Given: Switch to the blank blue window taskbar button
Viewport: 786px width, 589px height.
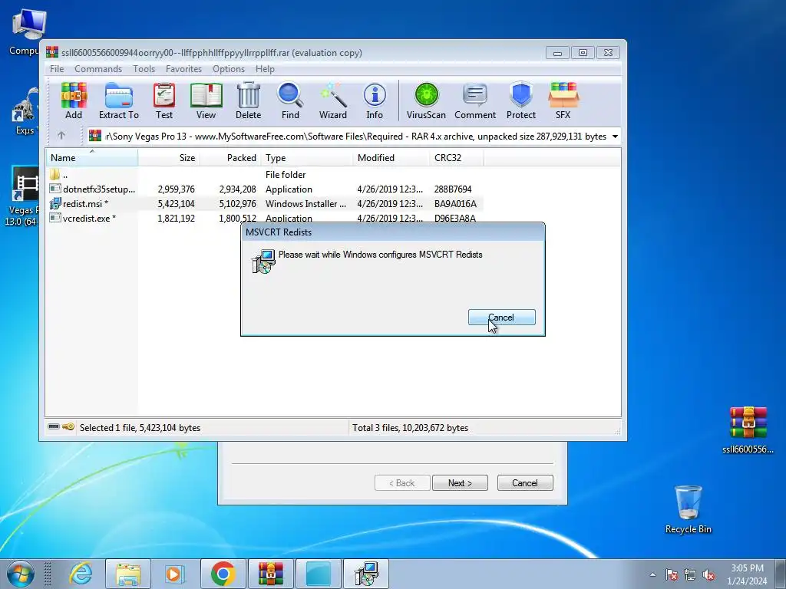Looking at the screenshot, I should tap(319, 574).
